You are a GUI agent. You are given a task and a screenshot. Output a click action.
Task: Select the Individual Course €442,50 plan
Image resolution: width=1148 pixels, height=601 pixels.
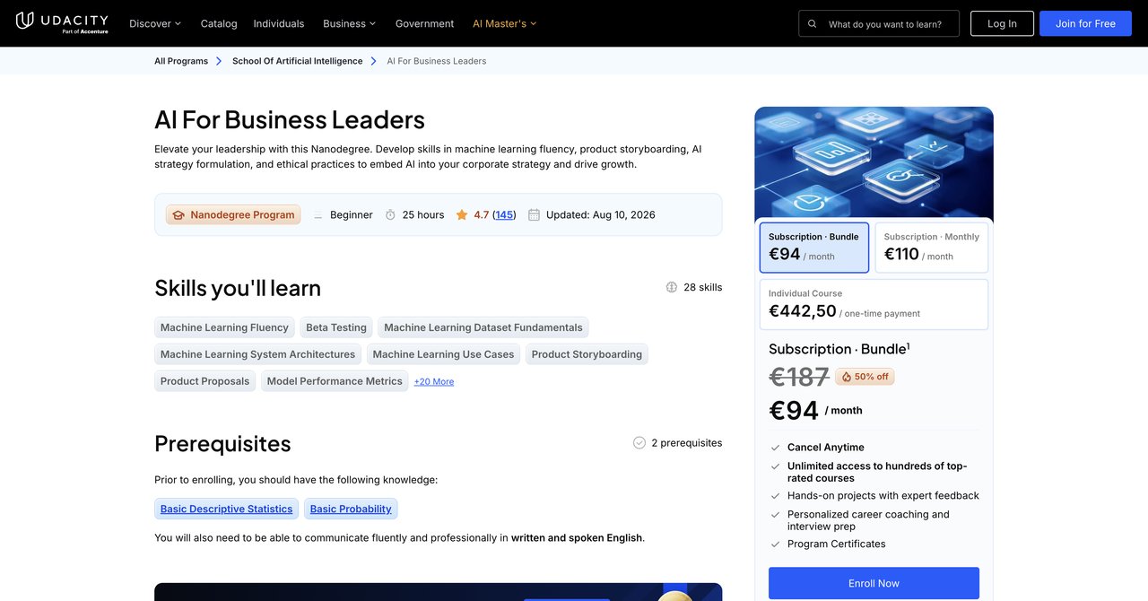(874, 305)
